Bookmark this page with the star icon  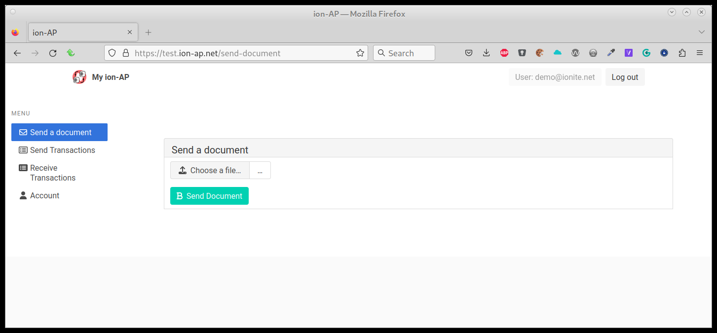click(360, 53)
